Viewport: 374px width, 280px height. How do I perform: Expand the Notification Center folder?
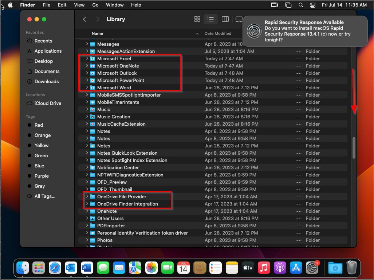[x=87, y=167]
